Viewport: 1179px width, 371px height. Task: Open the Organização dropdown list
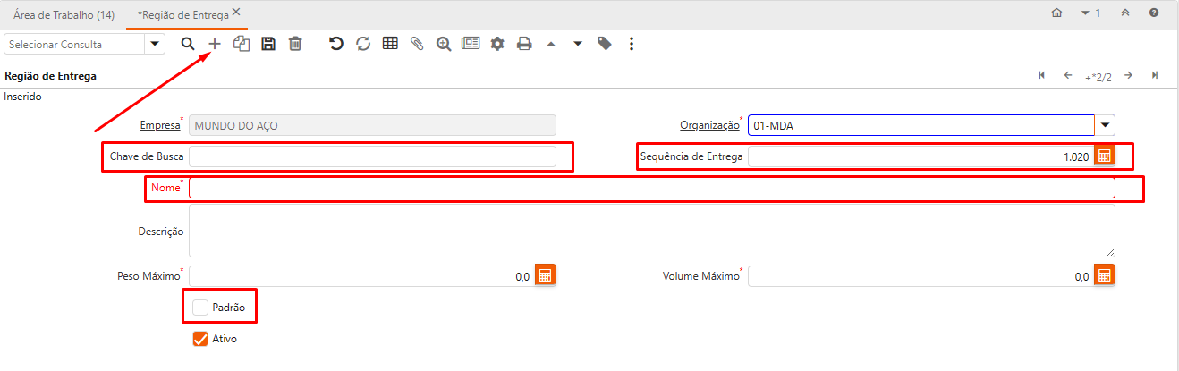click(1107, 126)
